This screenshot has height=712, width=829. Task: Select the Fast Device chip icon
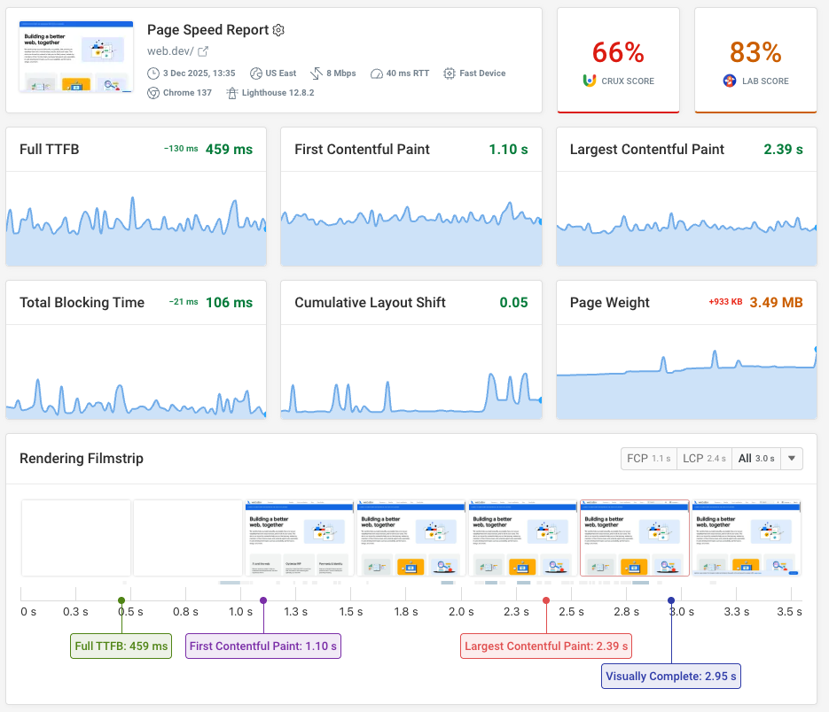click(450, 73)
